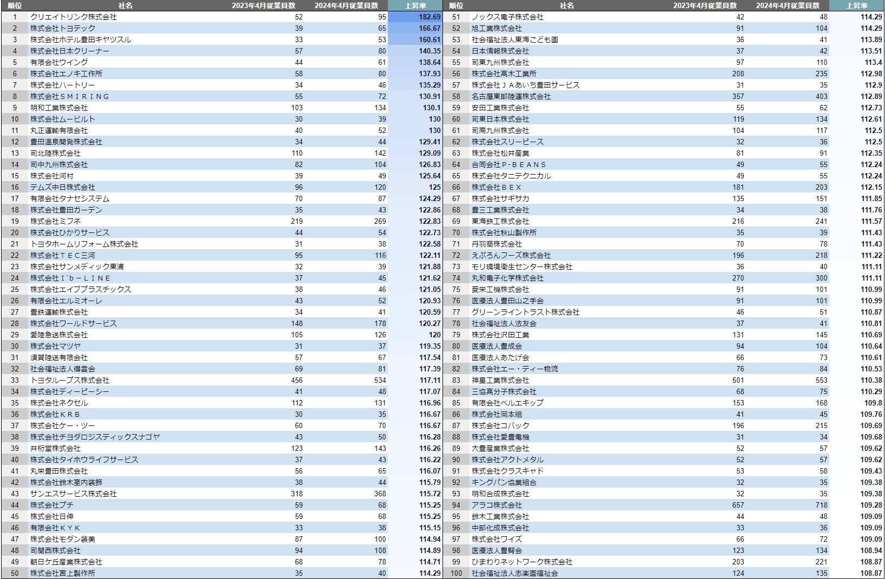Click the 株式会社アクトメタル company cell

507,460
